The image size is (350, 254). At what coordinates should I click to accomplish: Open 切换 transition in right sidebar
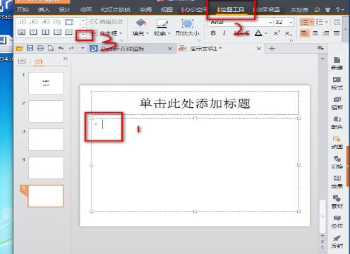(x=337, y=162)
